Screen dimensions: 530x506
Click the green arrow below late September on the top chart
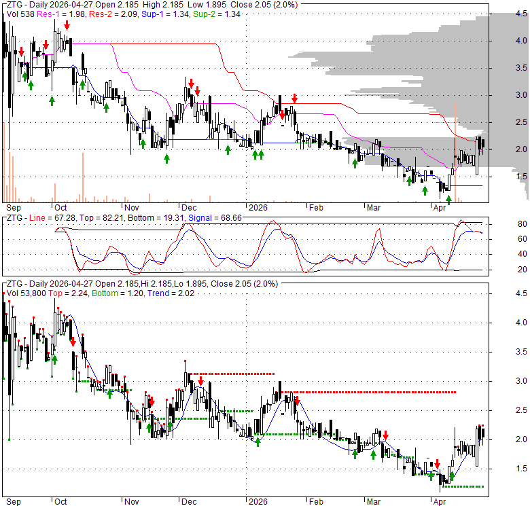coord(52,101)
